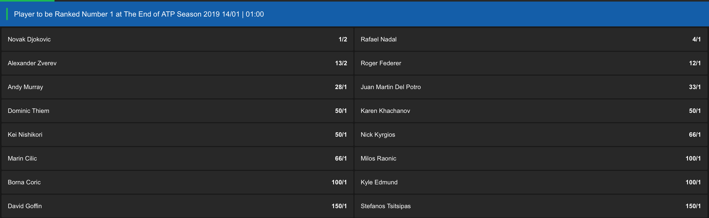Select Novak Djokovic at 1/2 odds

pyautogui.click(x=177, y=39)
